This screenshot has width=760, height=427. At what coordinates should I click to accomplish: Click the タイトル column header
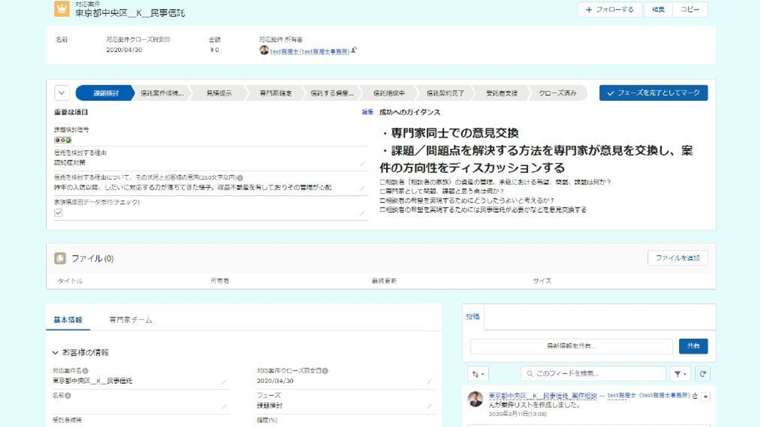pos(70,281)
